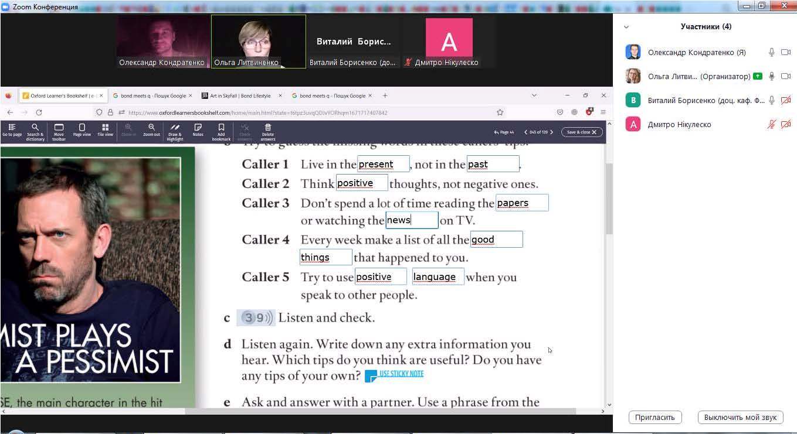Screen dimensions: 797x434
Task: Switch to Tile view
Action: click(x=105, y=130)
